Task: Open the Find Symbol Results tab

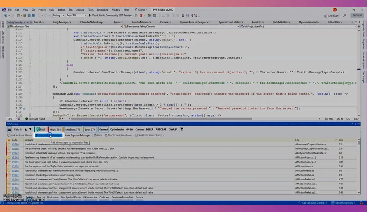Action: coord(71,197)
